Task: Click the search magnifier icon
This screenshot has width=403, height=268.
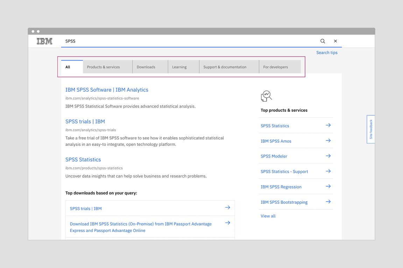Action: [323, 41]
